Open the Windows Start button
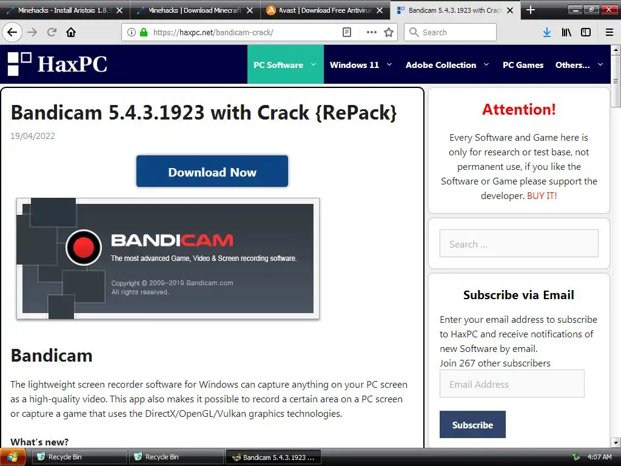 (13, 457)
